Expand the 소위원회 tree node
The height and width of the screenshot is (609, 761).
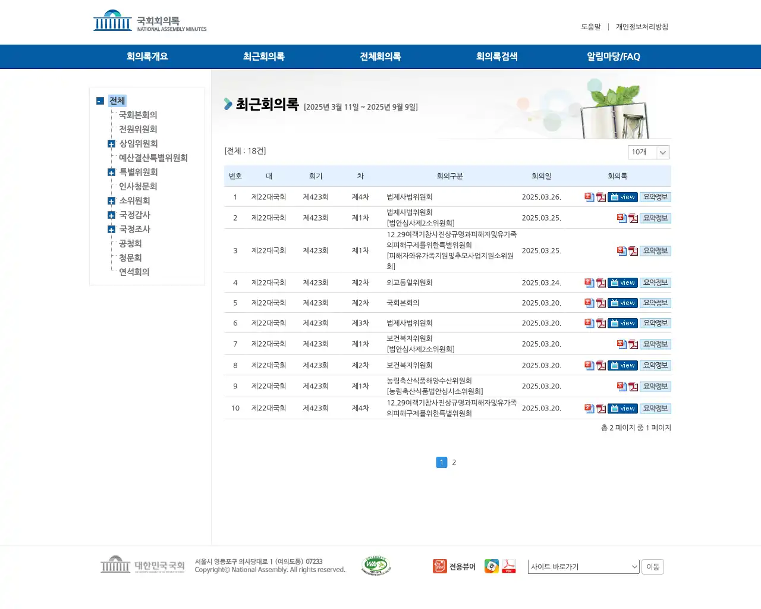point(111,201)
